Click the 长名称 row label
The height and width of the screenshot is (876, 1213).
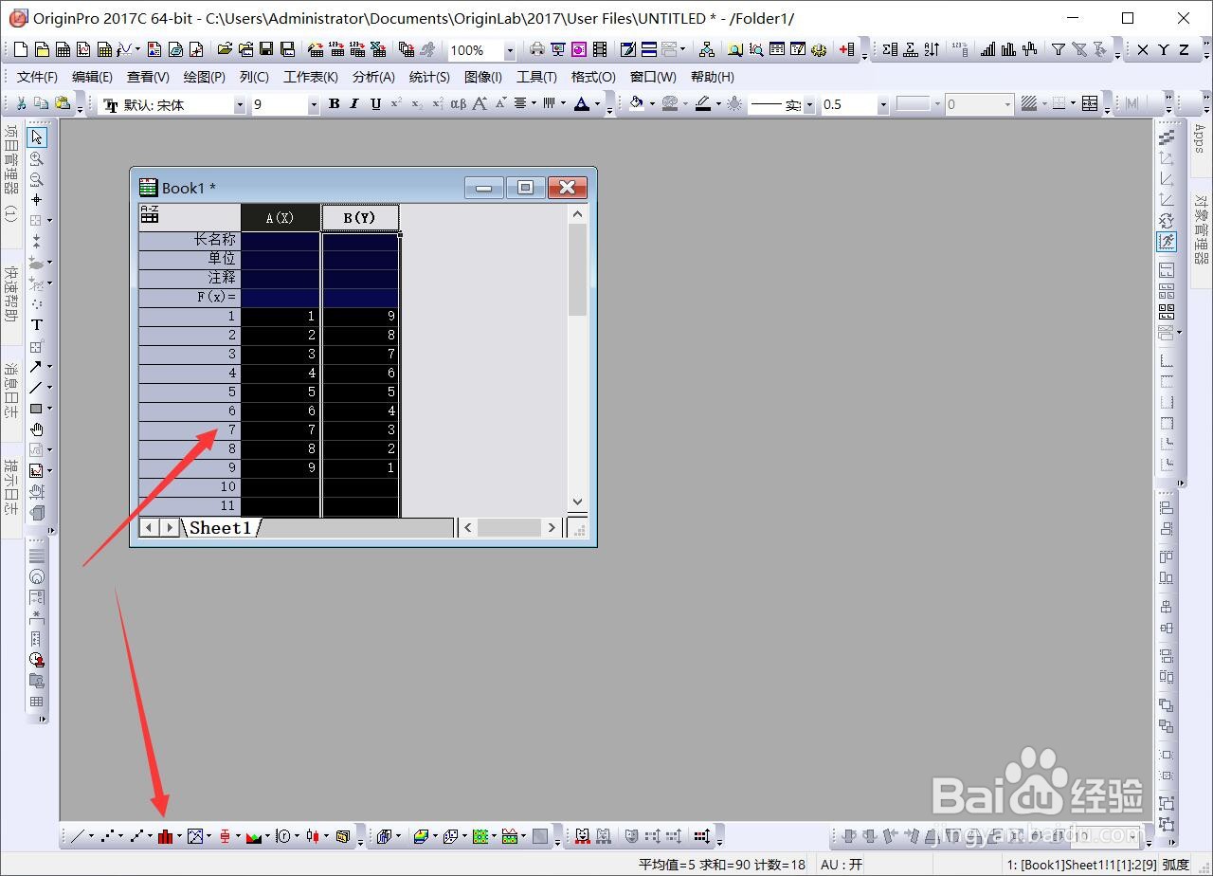click(x=190, y=240)
